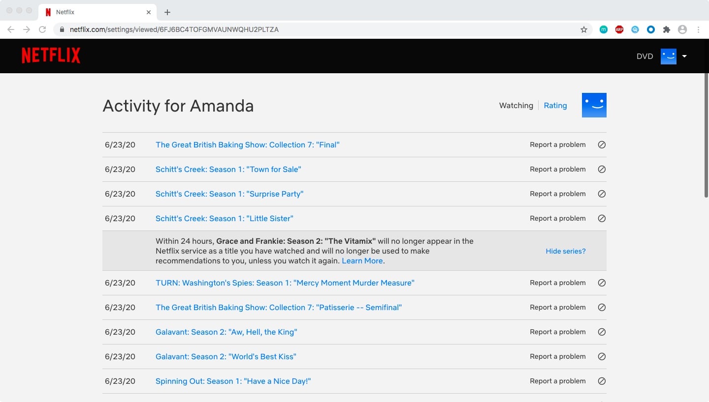Hide "Mercy Moment Murder Measure" from history
Viewport: 709px width, 402px height.
(602, 283)
